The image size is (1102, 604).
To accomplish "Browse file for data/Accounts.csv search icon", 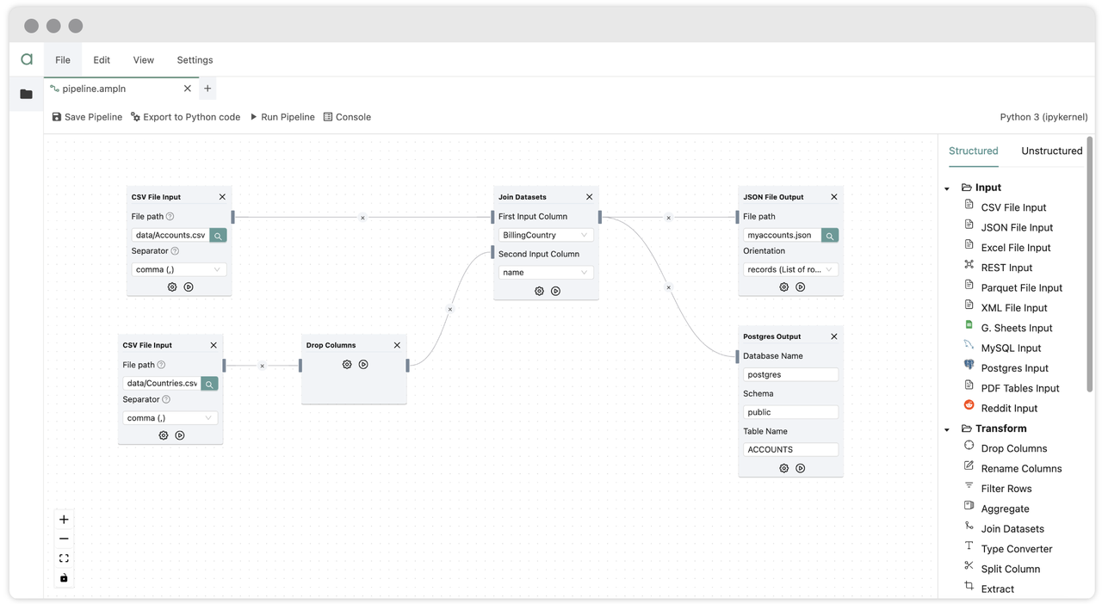I will pyautogui.click(x=218, y=235).
